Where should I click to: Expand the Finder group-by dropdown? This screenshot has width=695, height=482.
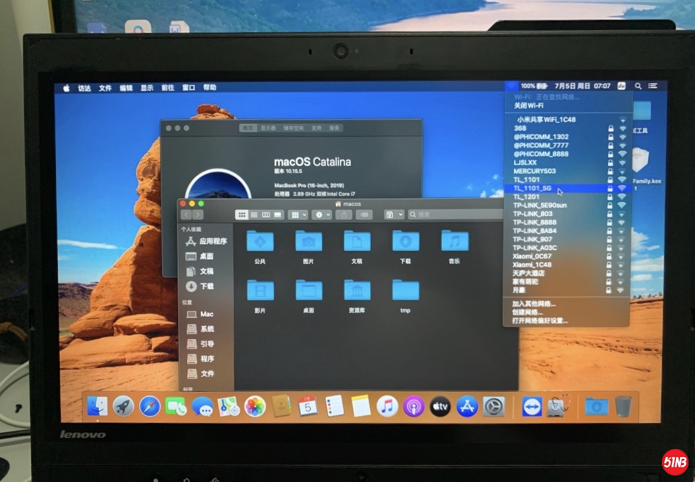pos(298,215)
